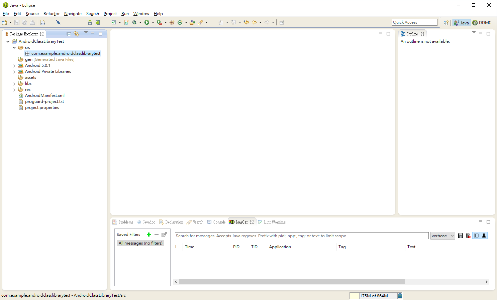Click Run Last Tool external tools icon
The width and height of the screenshot is (497, 300).
[x=160, y=22]
